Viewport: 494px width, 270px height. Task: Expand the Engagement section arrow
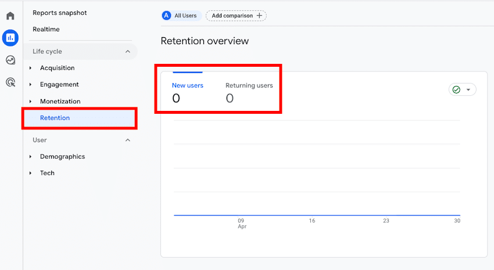31,85
